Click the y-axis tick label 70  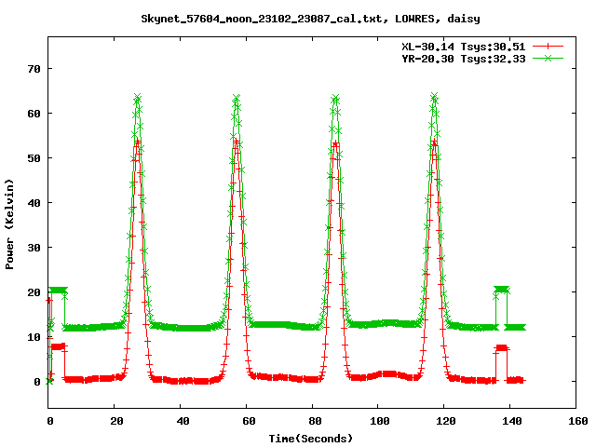pyautogui.click(x=34, y=69)
